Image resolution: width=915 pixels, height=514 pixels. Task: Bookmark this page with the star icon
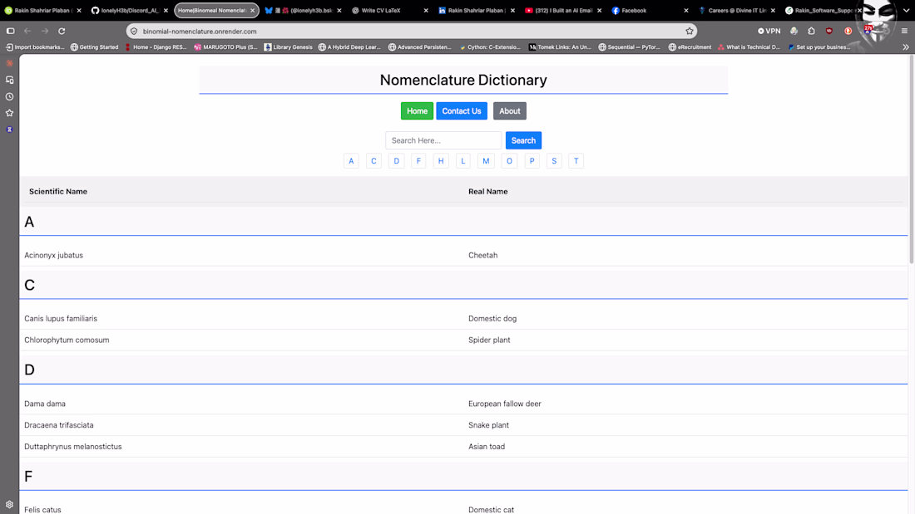click(690, 31)
